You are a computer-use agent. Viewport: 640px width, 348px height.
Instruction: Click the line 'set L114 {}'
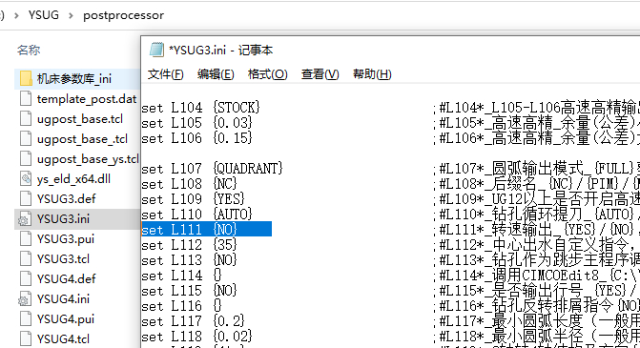181,276
